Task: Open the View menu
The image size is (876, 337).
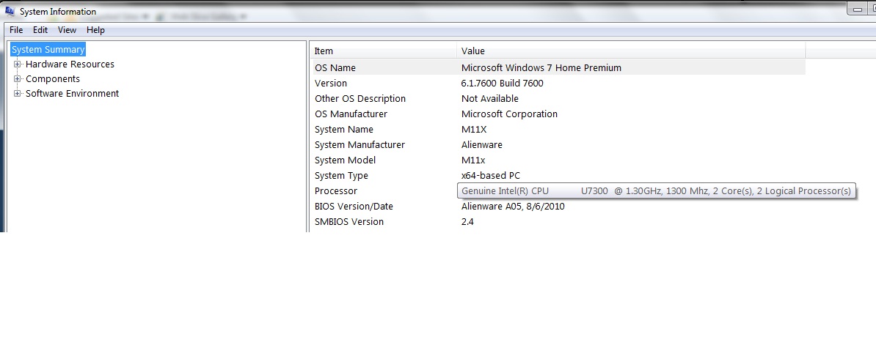Action: (x=67, y=30)
